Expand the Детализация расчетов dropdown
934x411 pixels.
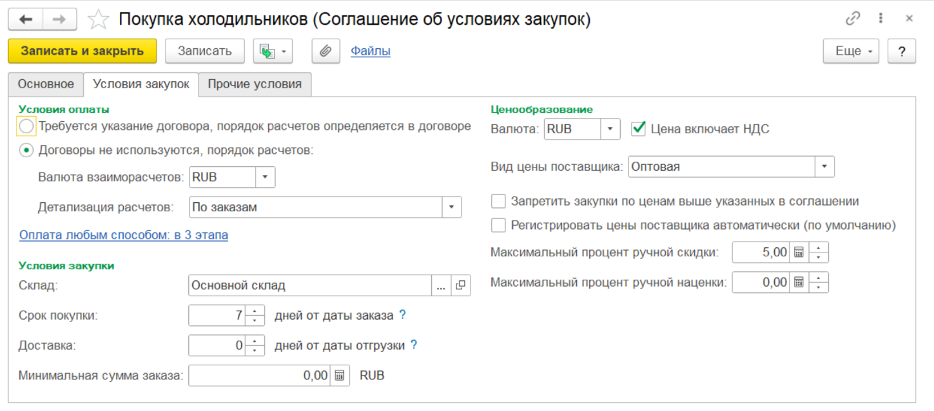[x=451, y=207]
